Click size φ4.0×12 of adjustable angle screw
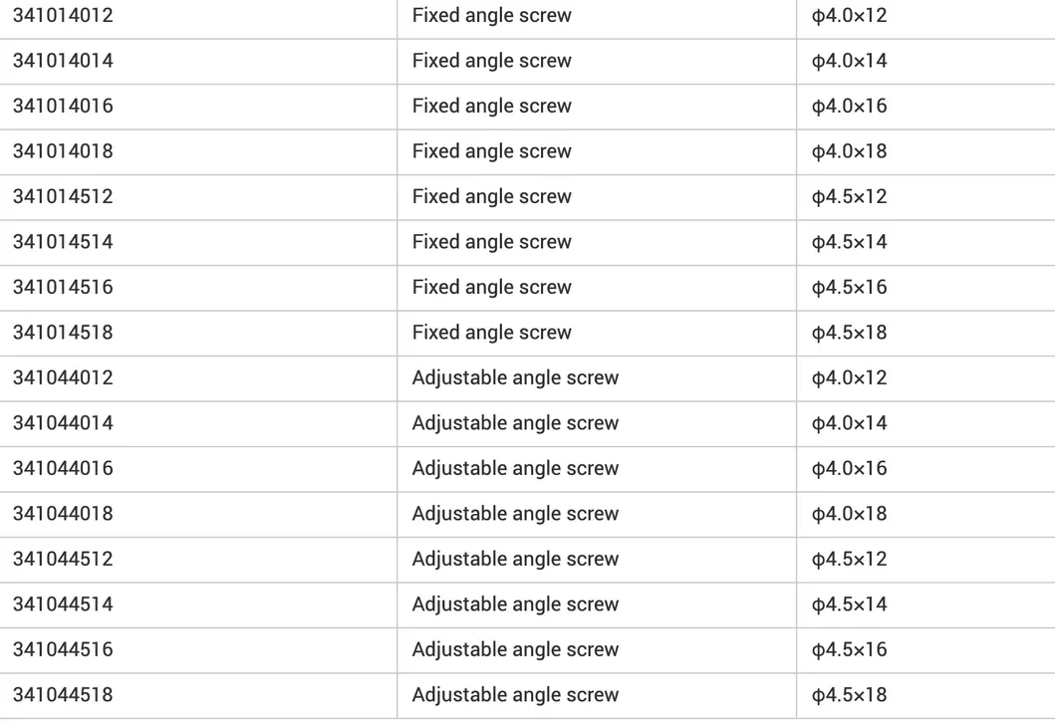The height and width of the screenshot is (722, 1055). click(x=849, y=378)
